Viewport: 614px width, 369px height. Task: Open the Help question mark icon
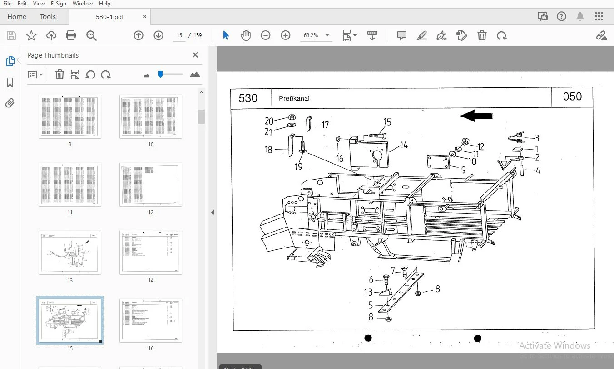click(x=561, y=17)
